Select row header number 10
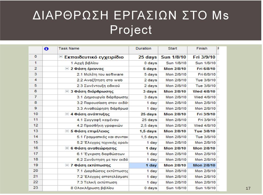263x195 pixels. point(36,114)
